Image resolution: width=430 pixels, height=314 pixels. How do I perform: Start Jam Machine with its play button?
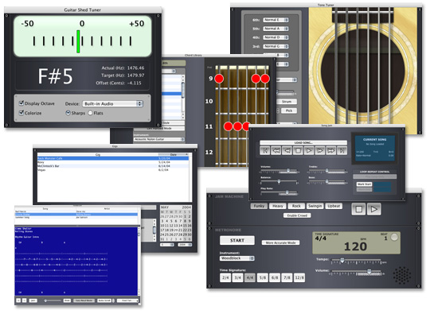373,209
